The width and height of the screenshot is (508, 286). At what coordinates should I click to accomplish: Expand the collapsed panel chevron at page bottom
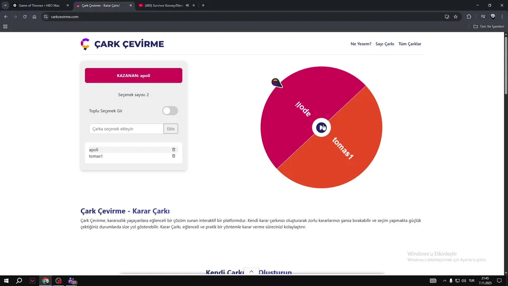251,272
